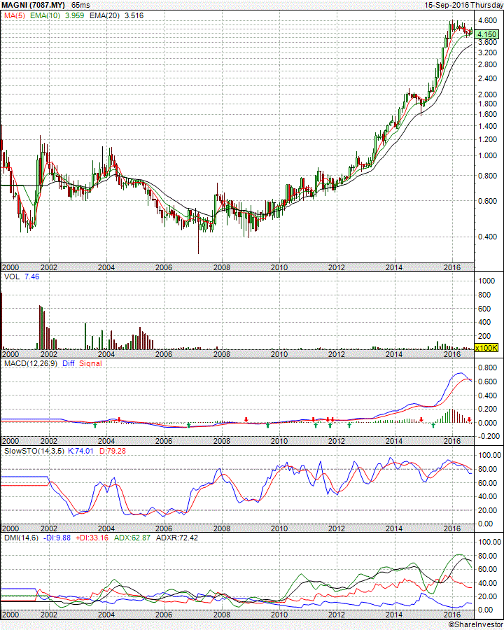Click the 2.000 price axis label
Viewport: 504px width, 630px height.
click(487, 94)
